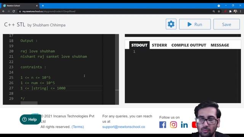The height and width of the screenshot is (137, 244).
Task: Click the red extension icon in toolbar
Action: point(225,11)
